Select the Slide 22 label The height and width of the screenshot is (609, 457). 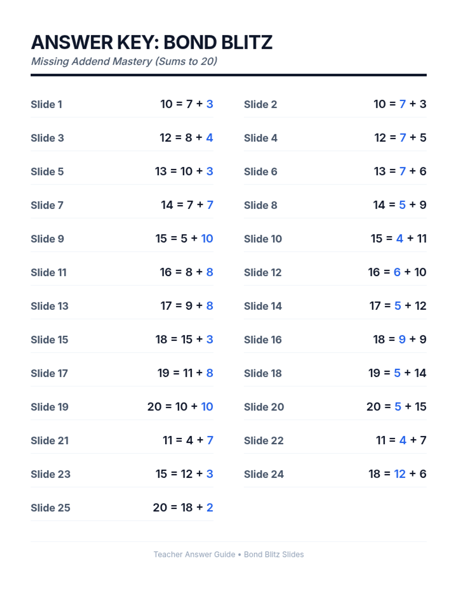coord(264,441)
